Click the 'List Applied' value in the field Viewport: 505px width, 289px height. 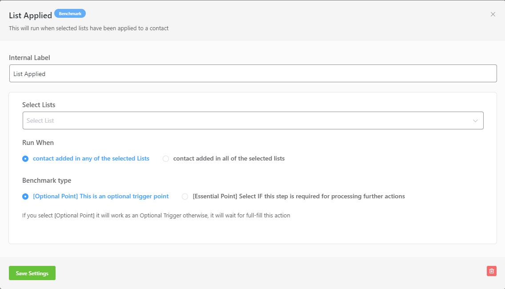pyautogui.click(x=29, y=73)
